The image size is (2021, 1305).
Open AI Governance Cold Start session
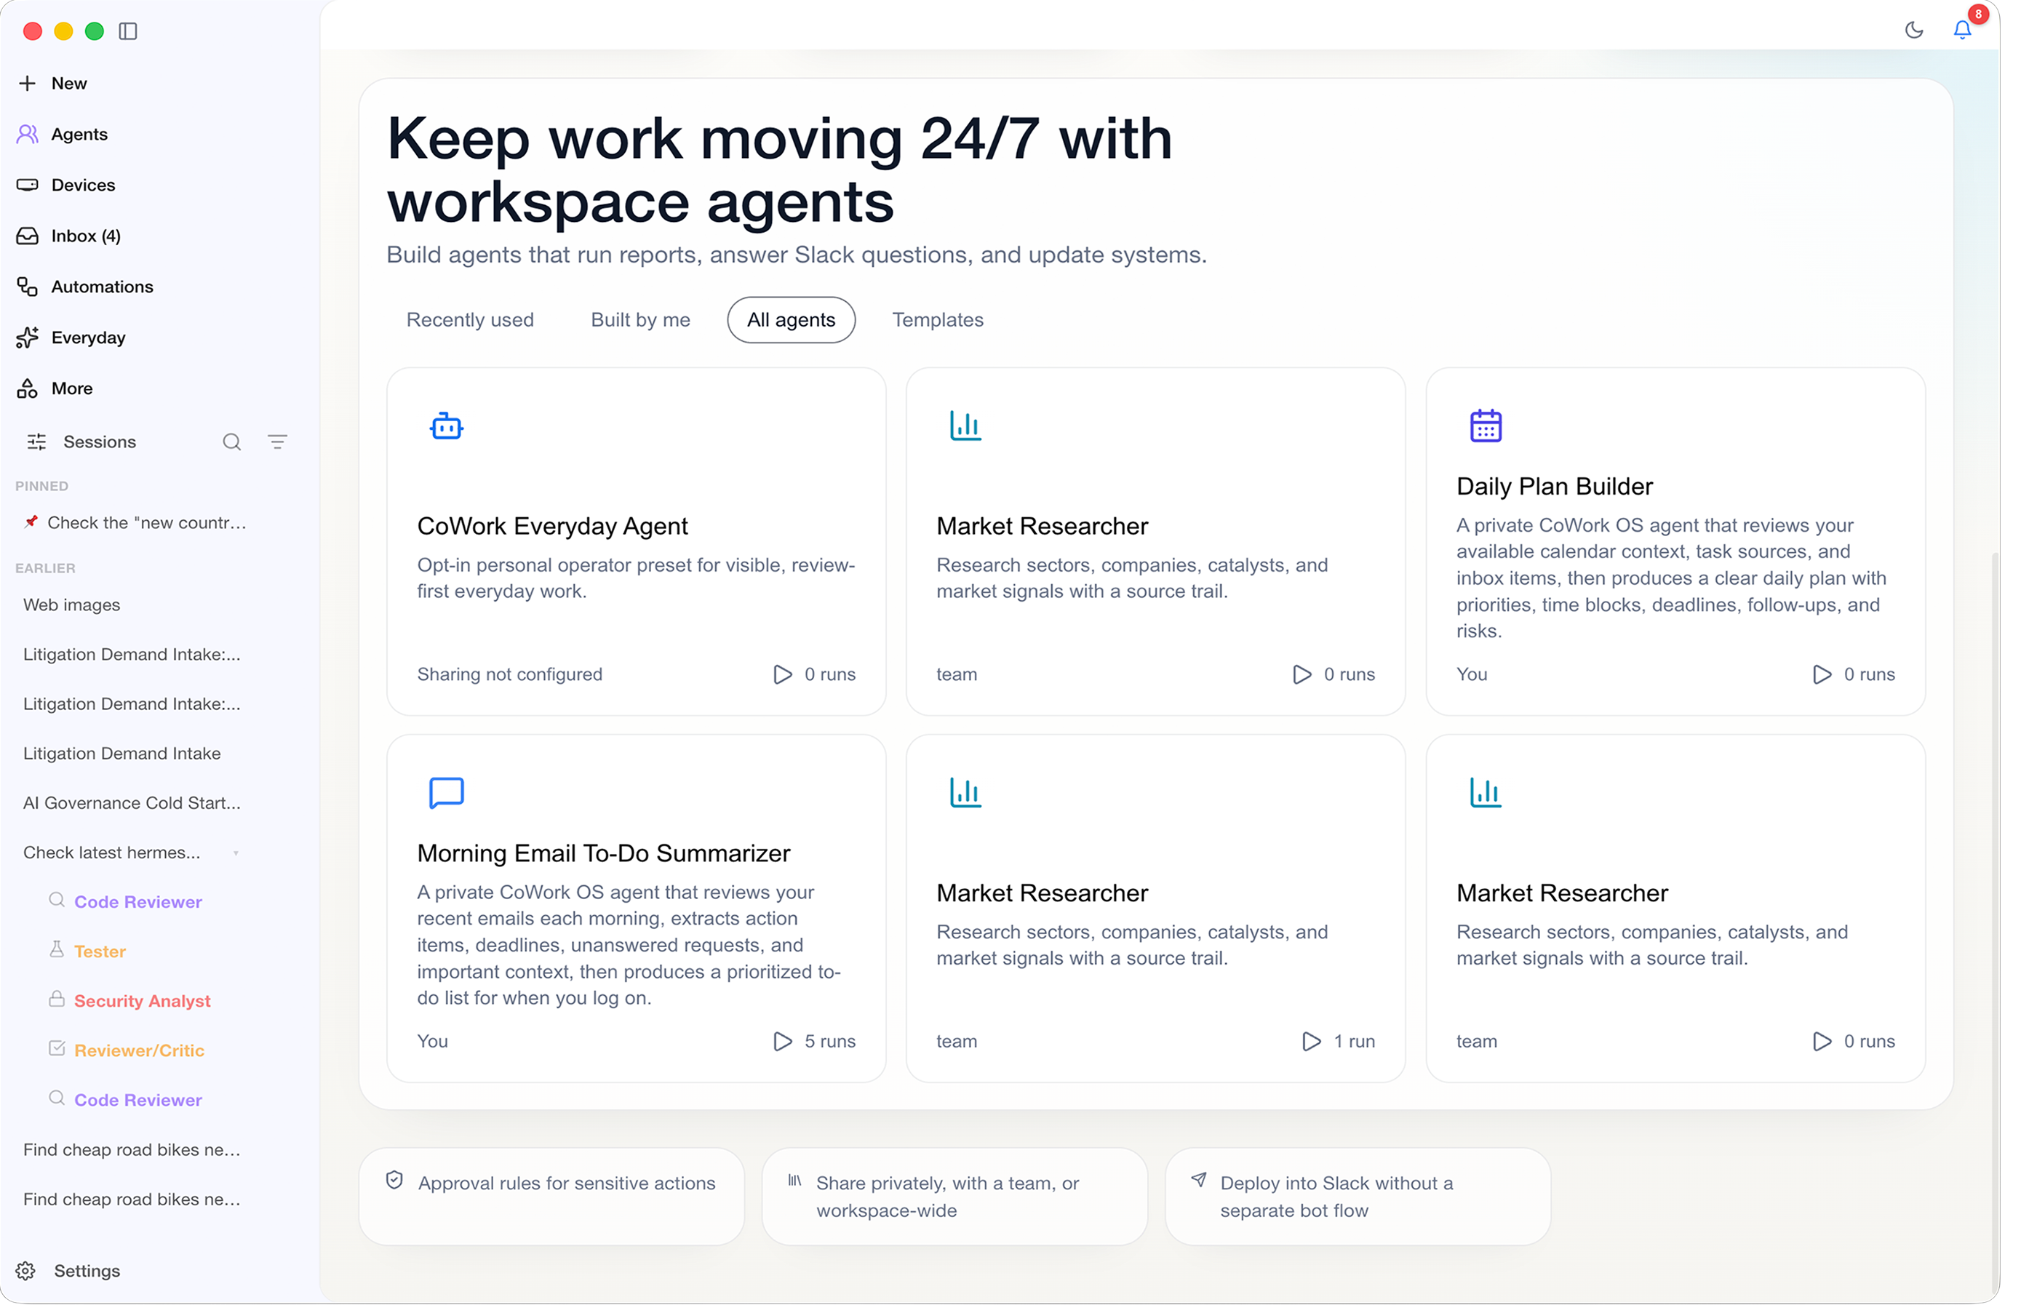click(132, 803)
